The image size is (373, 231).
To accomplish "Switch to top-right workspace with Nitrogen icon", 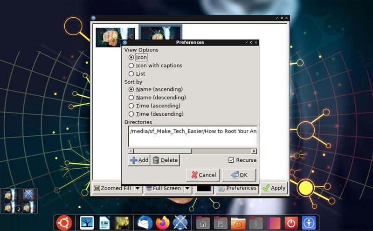I will pos(28,195).
